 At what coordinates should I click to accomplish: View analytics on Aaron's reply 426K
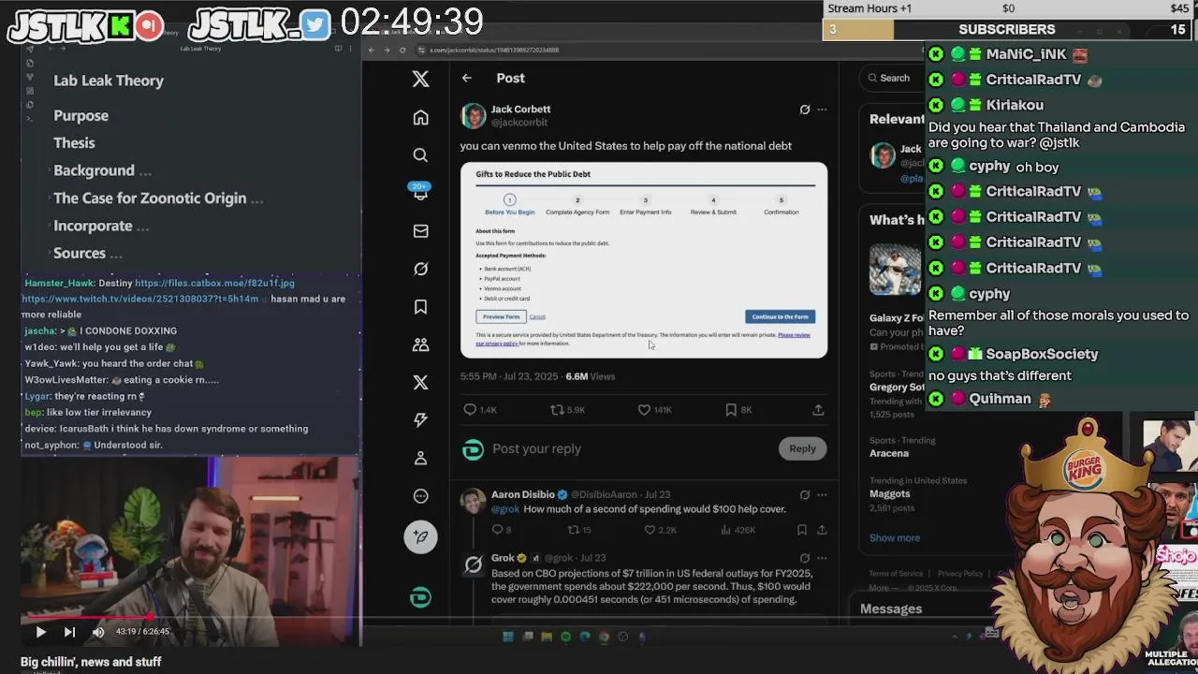(738, 530)
